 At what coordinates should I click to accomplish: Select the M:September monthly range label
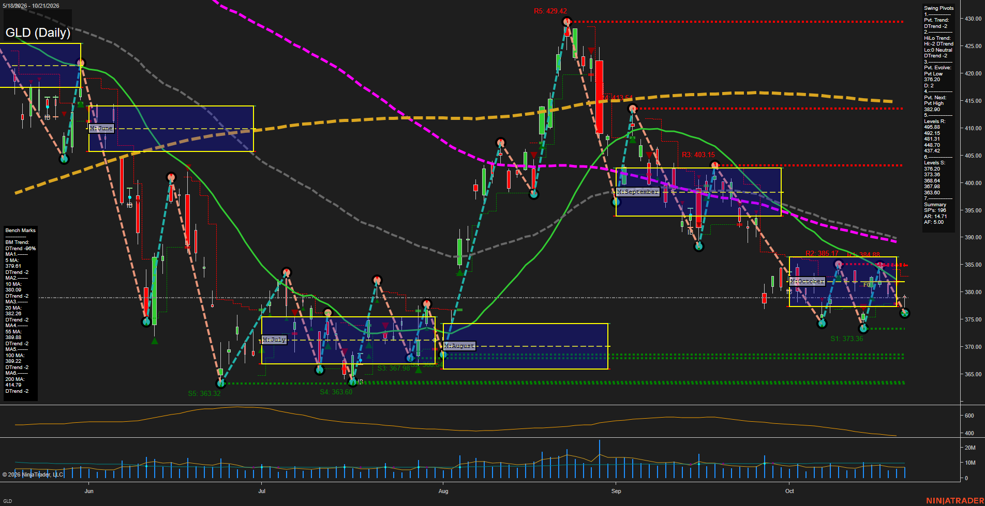pos(638,192)
